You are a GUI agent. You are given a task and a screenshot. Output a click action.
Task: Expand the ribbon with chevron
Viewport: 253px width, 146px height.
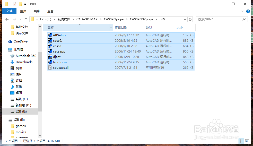[x=242, y=11]
